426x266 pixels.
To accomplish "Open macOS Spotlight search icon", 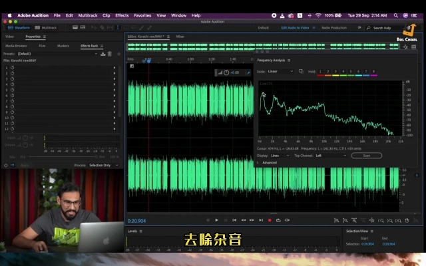I will tap(396, 15).
